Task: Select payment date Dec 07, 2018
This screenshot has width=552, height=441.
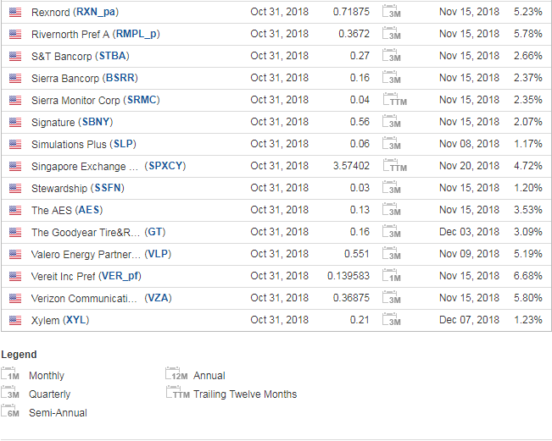Action: [469, 320]
